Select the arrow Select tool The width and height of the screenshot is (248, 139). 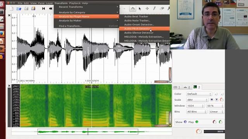[140, 8]
